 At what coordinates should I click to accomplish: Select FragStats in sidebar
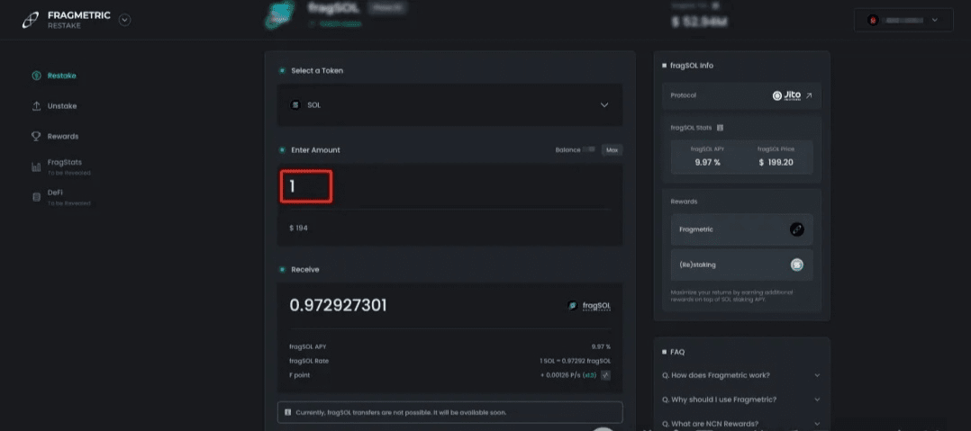pyautogui.click(x=65, y=162)
